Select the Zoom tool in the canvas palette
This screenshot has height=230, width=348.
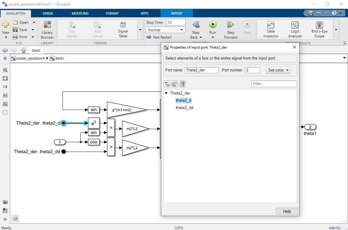point(5,70)
